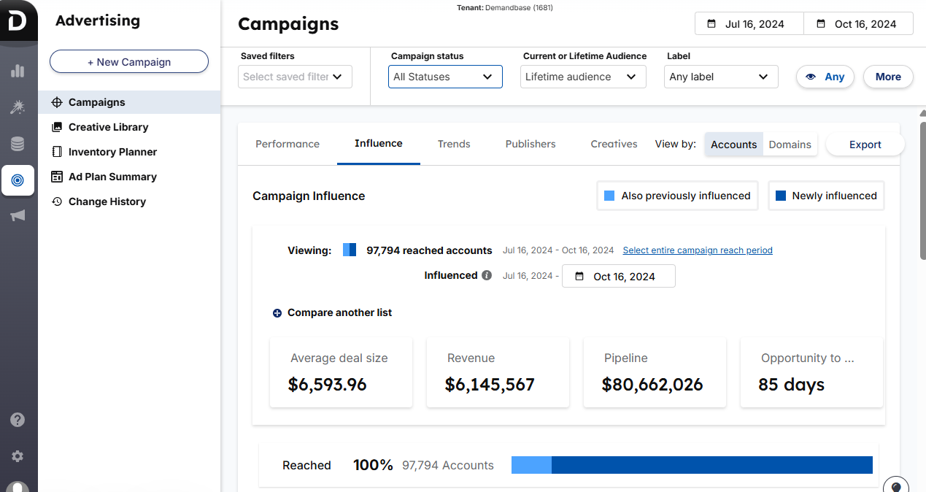The image size is (926, 492).
Task: Click the calendar icon in the Oct 16 date field
Action: click(821, 23)
